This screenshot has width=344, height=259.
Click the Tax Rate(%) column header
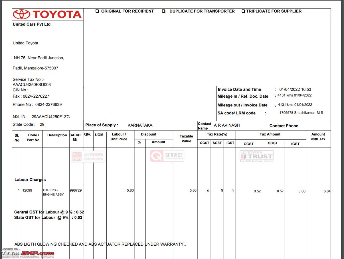[217, 134]
